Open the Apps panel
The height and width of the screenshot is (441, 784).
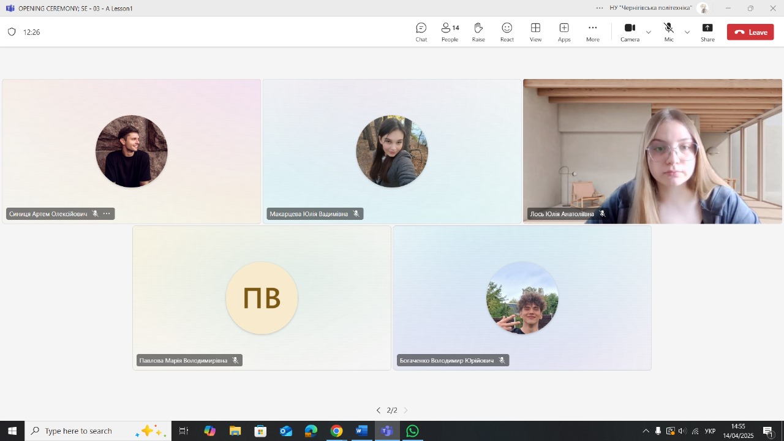pos(563,32)
